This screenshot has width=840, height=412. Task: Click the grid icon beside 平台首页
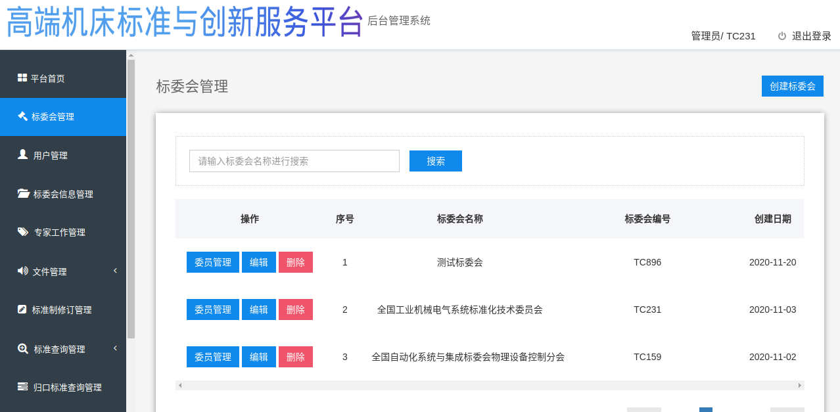tap(22, 78)
